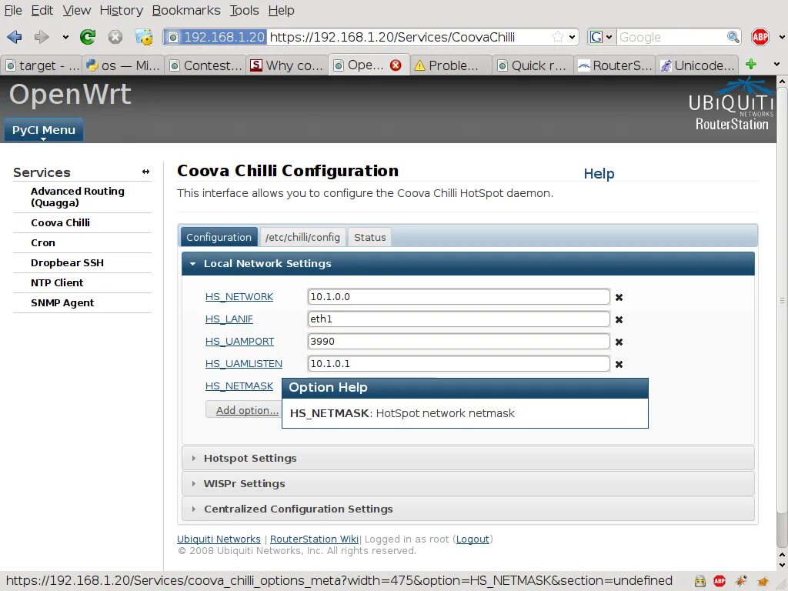Click the Logout link
788x591 pixels.
click(472, 539)
